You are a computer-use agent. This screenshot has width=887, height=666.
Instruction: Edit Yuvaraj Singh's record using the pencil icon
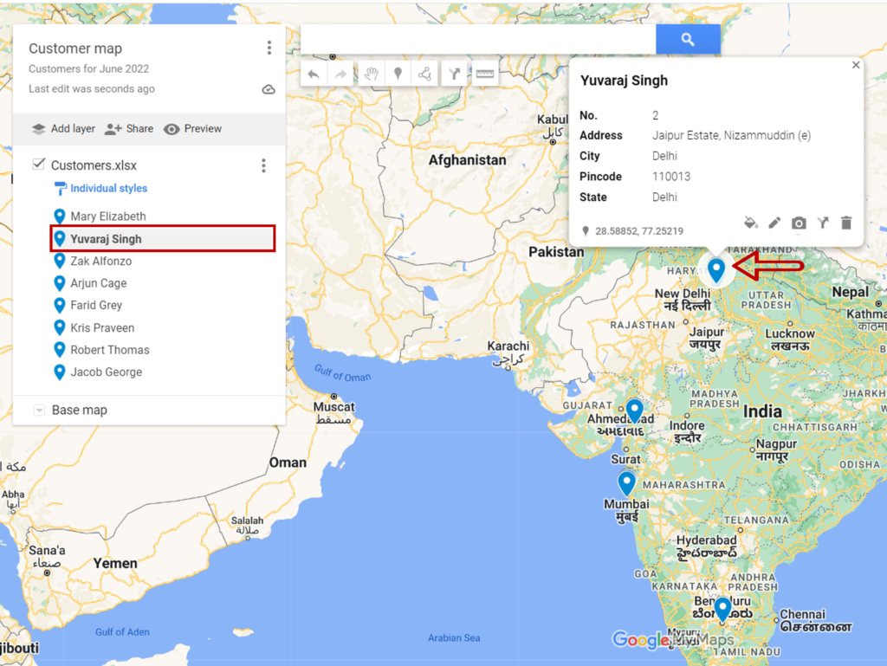[x=774, y=223]
